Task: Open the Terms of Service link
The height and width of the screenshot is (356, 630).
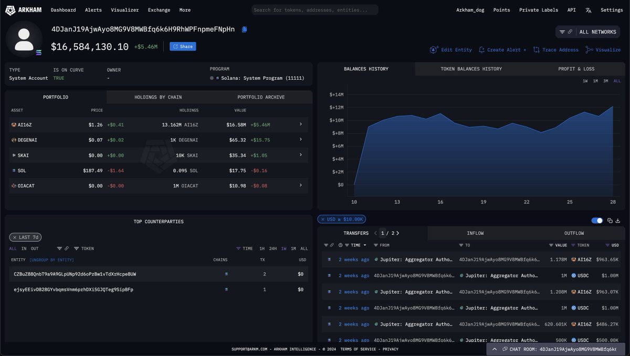Action: [x=358, y=349]
